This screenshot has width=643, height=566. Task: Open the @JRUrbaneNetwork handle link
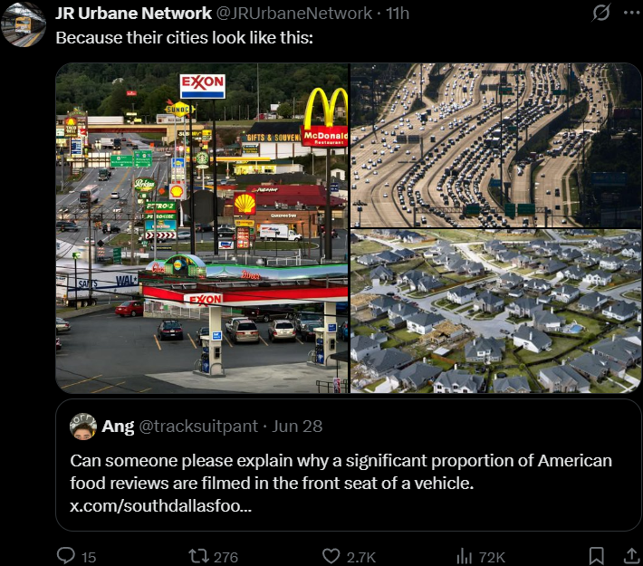click(293, 13)
